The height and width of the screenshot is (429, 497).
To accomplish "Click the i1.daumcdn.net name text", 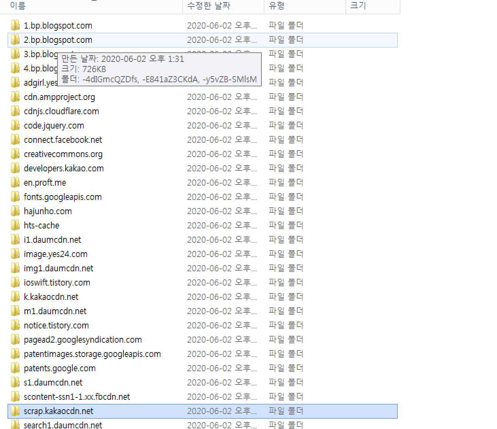I will click(x=52, y=240).
